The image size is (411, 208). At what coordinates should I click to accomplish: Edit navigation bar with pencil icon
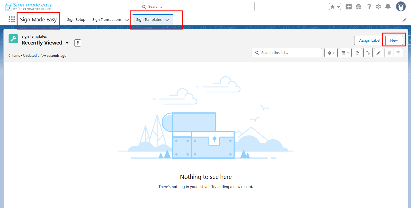click(404, 20)
